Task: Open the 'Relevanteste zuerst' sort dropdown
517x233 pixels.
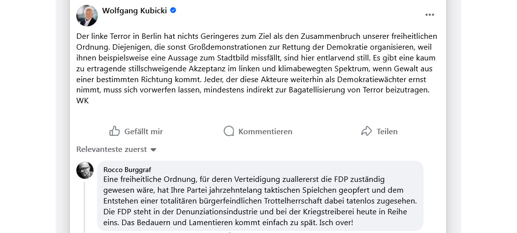Action: (111, 149)
